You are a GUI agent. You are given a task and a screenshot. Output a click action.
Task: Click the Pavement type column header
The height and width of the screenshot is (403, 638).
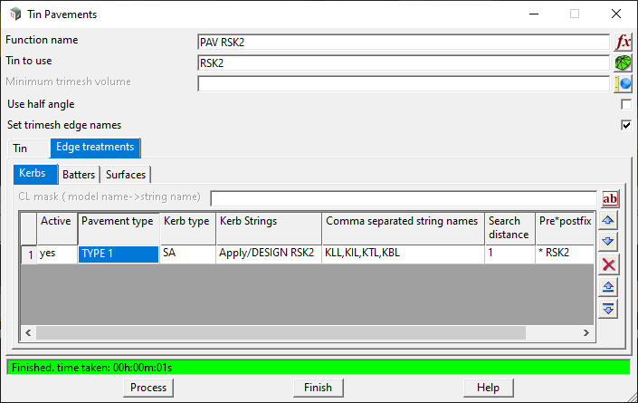(x=119, y=228)
